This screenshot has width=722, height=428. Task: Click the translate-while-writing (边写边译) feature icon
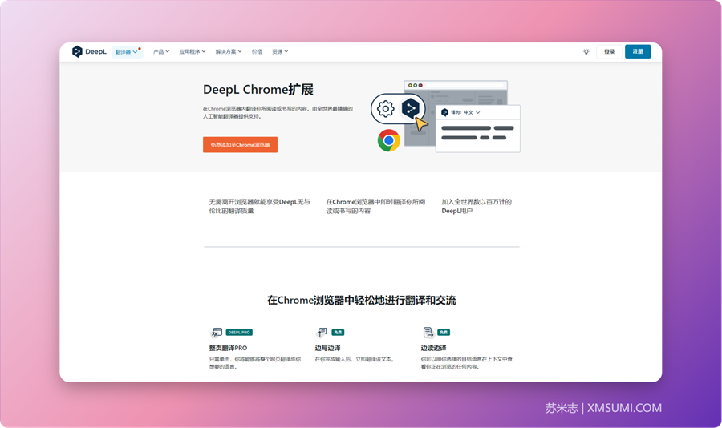322,332
